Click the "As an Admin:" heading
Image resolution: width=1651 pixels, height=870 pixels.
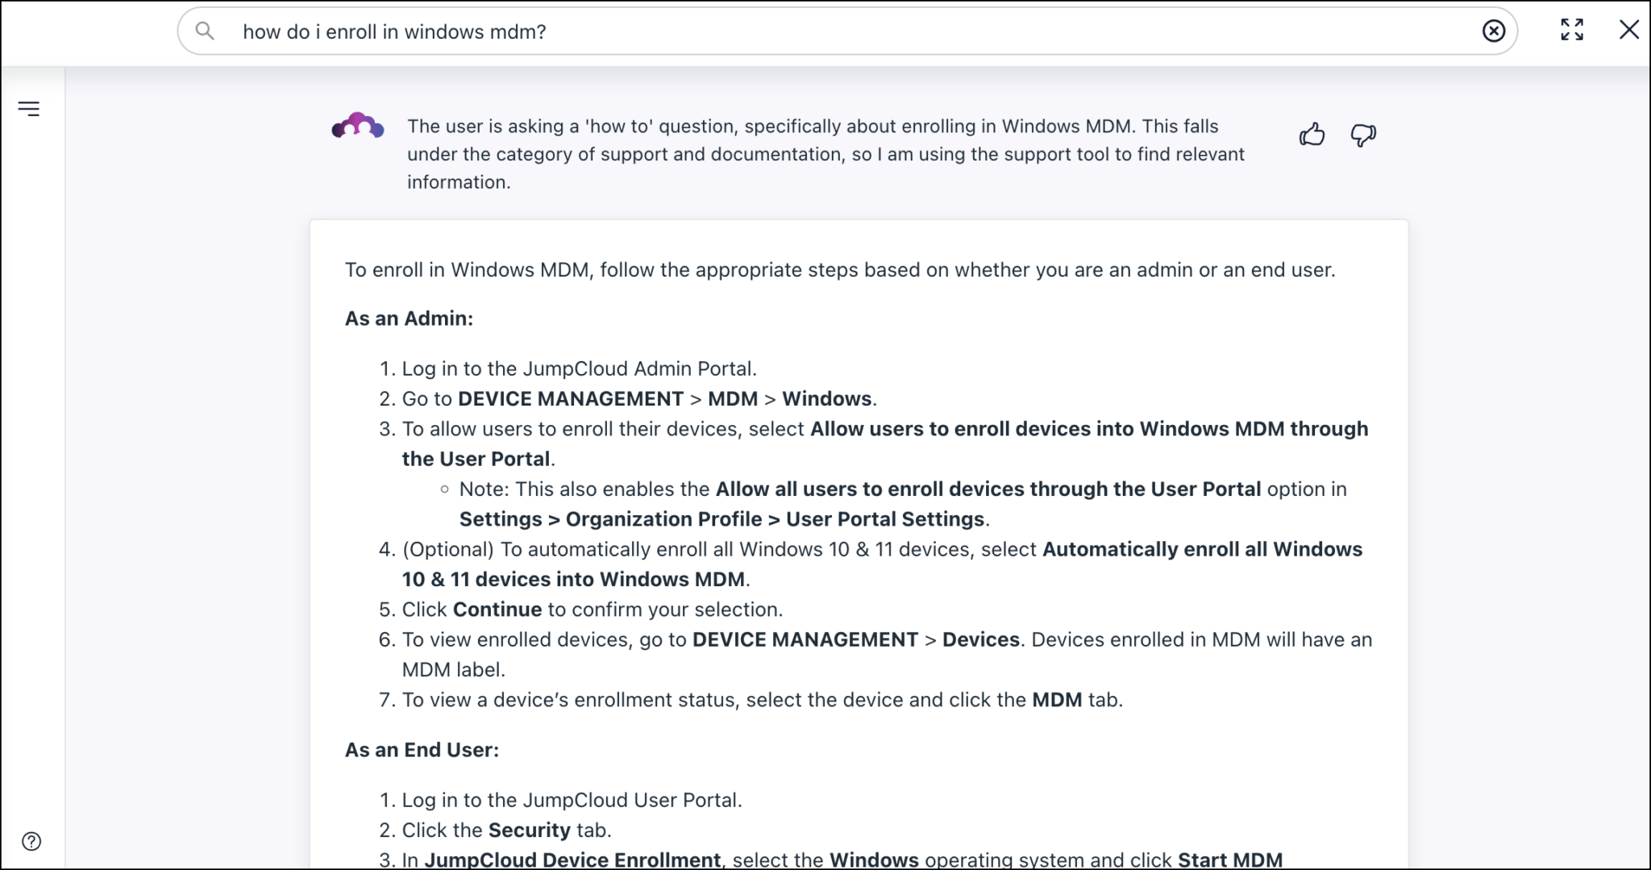point(409,318)
